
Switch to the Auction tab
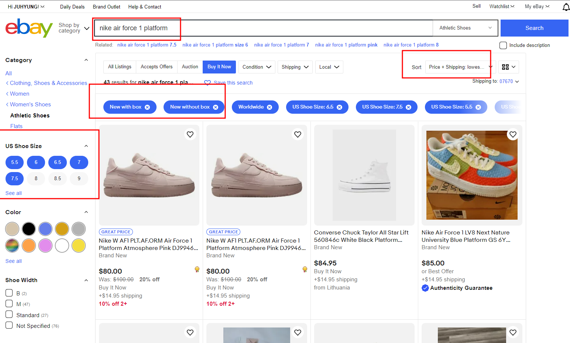click(x=190, y=67)
